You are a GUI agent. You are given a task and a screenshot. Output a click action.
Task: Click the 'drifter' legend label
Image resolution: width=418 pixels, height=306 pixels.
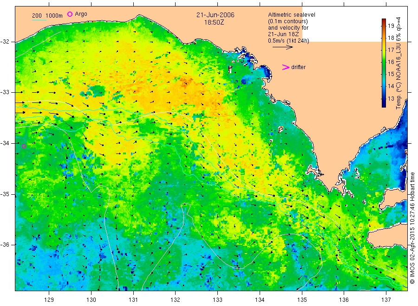298,67
